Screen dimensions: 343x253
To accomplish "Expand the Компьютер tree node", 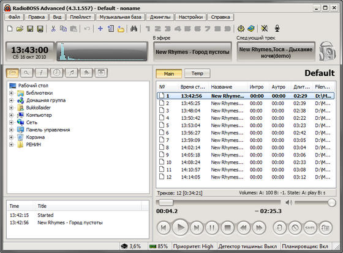I will coord(11,116).
